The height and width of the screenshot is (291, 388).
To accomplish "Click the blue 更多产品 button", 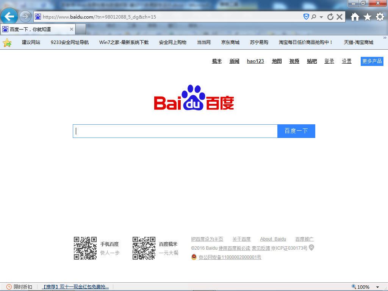I will [372, 61].
